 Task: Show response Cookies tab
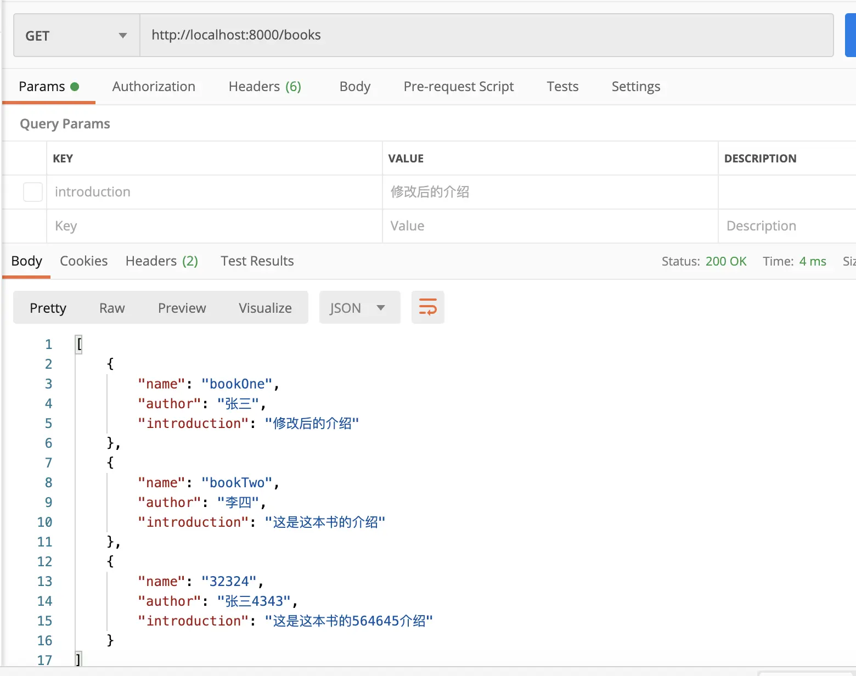click(83, 261)
